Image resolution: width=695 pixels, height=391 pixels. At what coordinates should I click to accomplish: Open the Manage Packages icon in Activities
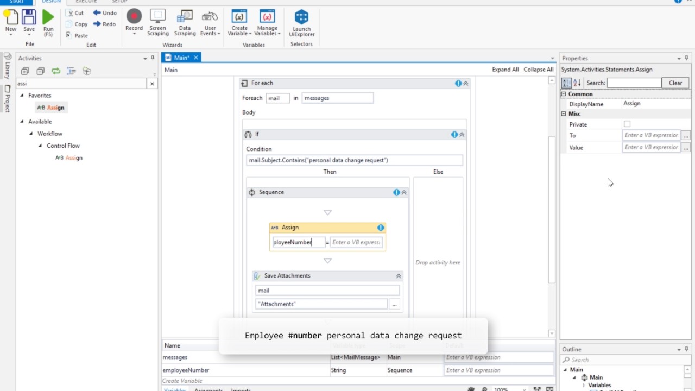(87, 71)
